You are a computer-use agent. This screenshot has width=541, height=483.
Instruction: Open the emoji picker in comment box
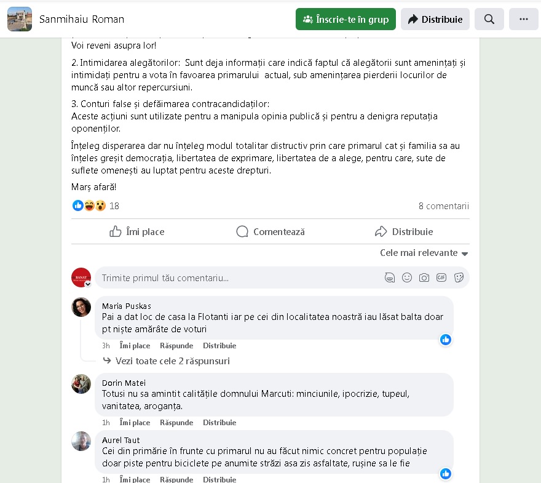[407, 277]
